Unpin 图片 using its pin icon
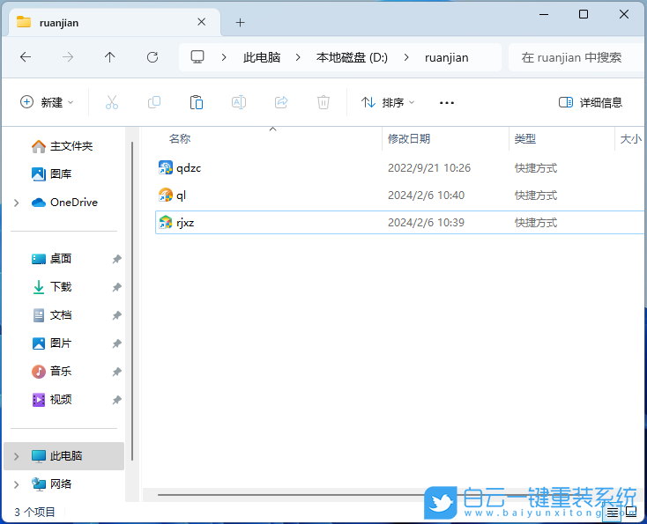647x524 pixels. [x=116, y=343]
